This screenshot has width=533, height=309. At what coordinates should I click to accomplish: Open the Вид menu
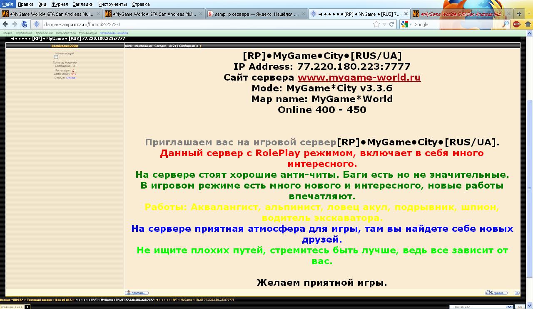[42, 4]
